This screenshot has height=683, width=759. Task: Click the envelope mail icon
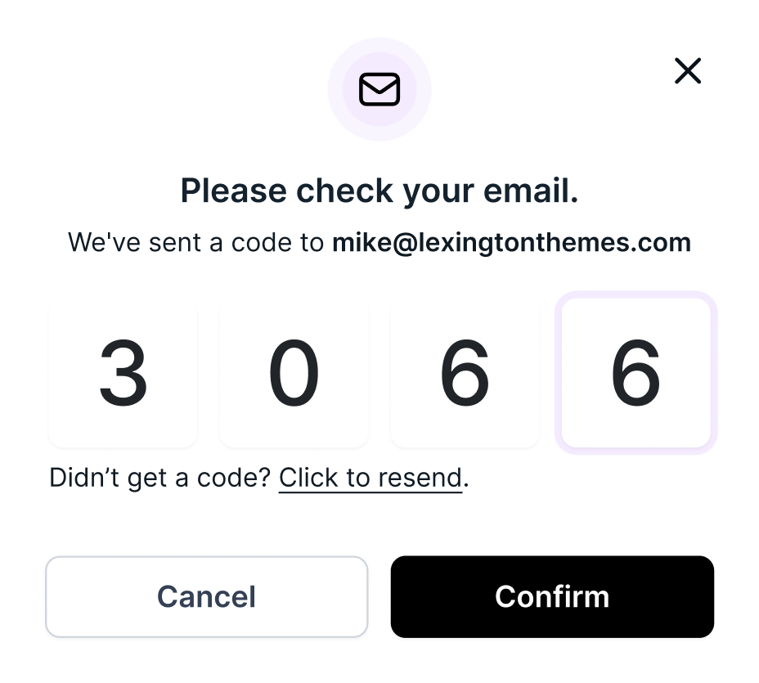coord(379,89)
